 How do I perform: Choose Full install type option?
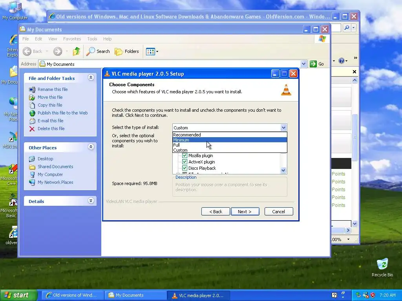[230, 145]
